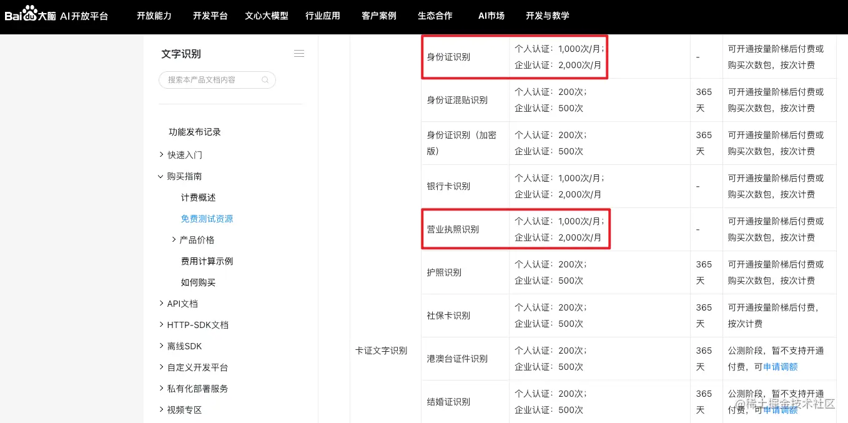This screenshot has height=423, width=848.
Task: Click the 视频专区 sidebar label
Action: pyautogui.click(x=184, y=410)
